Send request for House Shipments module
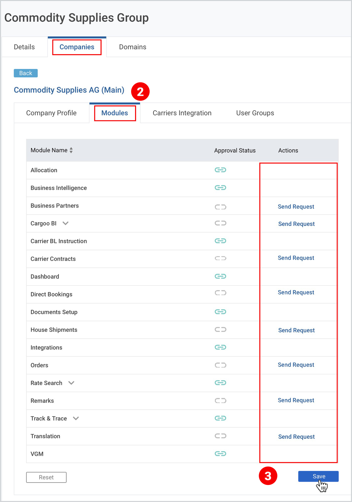 pos(297,330)
